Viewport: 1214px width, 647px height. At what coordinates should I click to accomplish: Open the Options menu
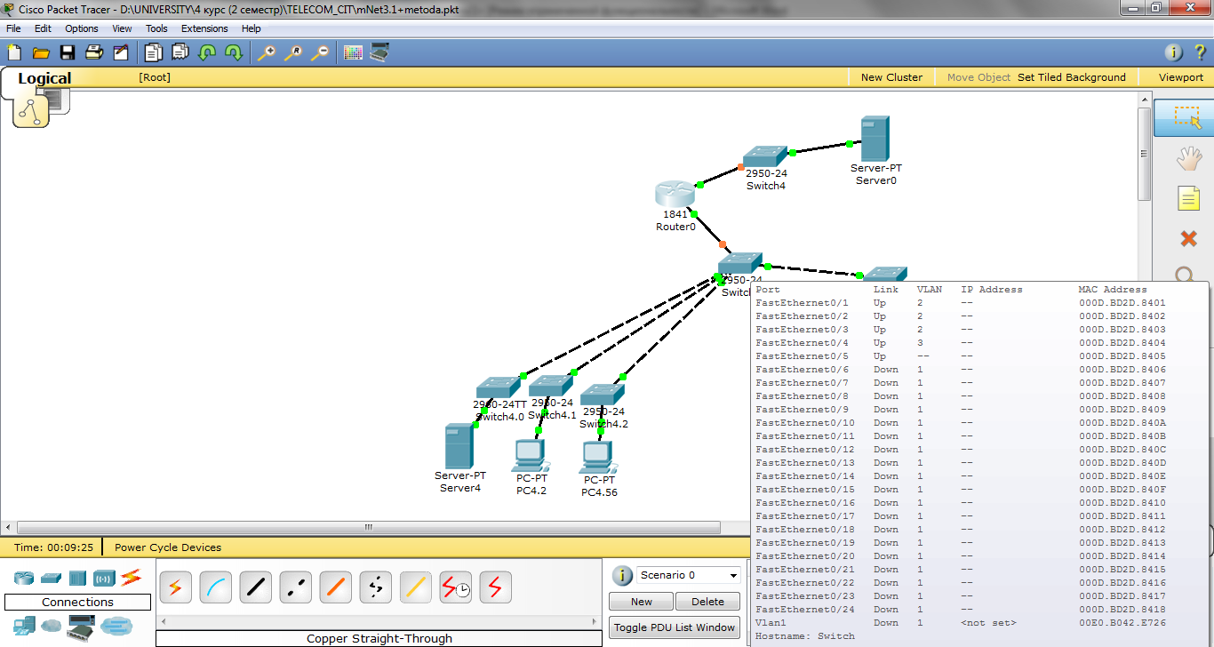point(82,28)
